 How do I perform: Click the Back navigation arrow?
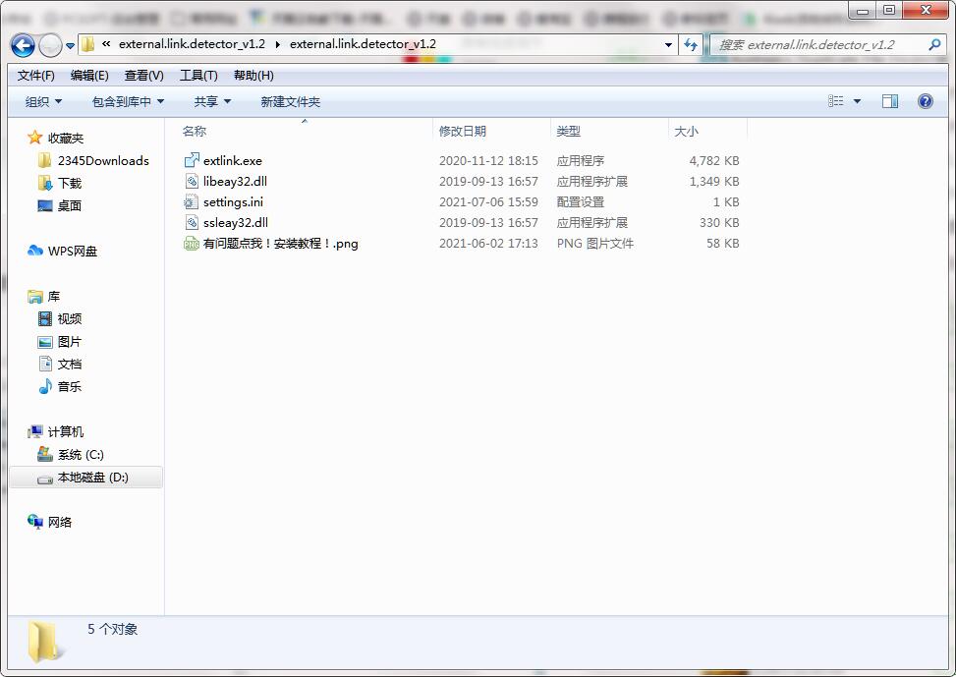click(x=24, y=44)
